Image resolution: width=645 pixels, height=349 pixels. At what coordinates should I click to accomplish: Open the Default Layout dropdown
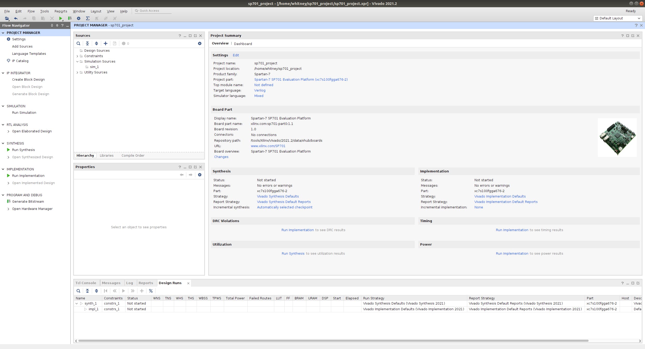pos(618,18)
